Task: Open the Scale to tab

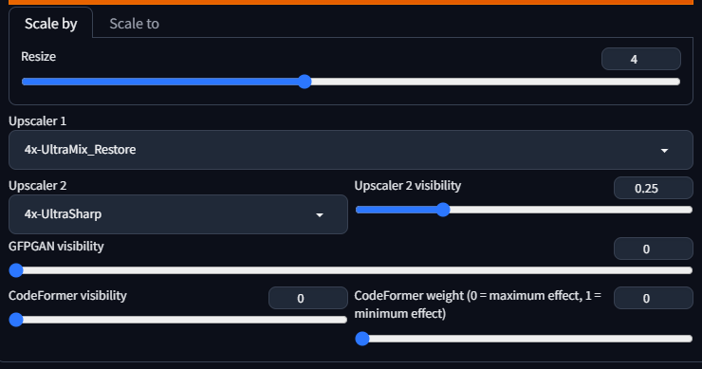Action: 135,24
